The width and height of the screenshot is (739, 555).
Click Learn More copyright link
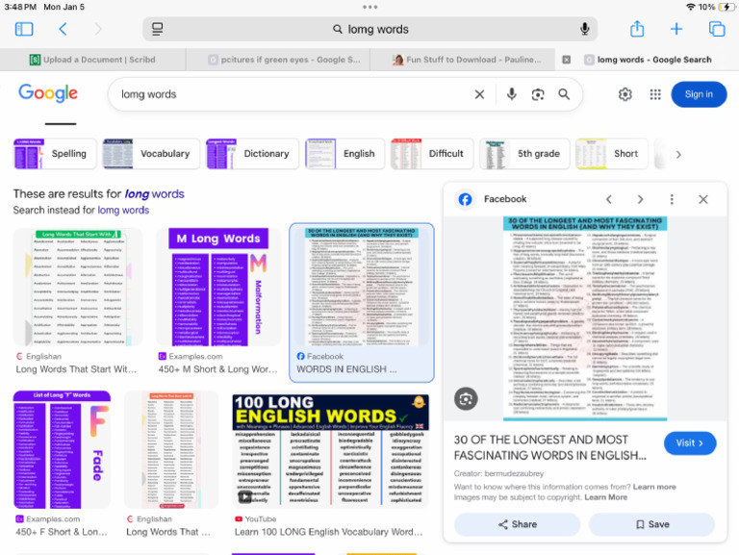[606, 497]
